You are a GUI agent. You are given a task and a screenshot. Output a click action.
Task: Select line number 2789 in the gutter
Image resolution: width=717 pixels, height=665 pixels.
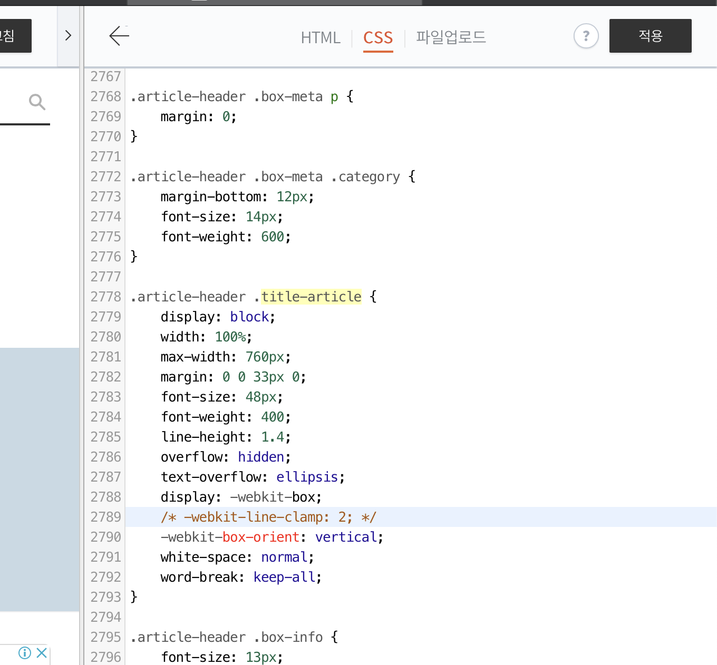(105, 517)
